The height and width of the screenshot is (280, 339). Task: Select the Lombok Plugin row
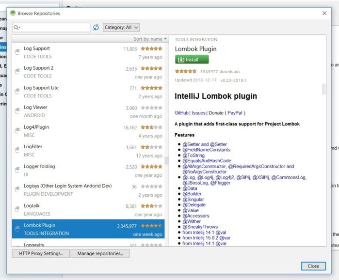click(88, 229)
